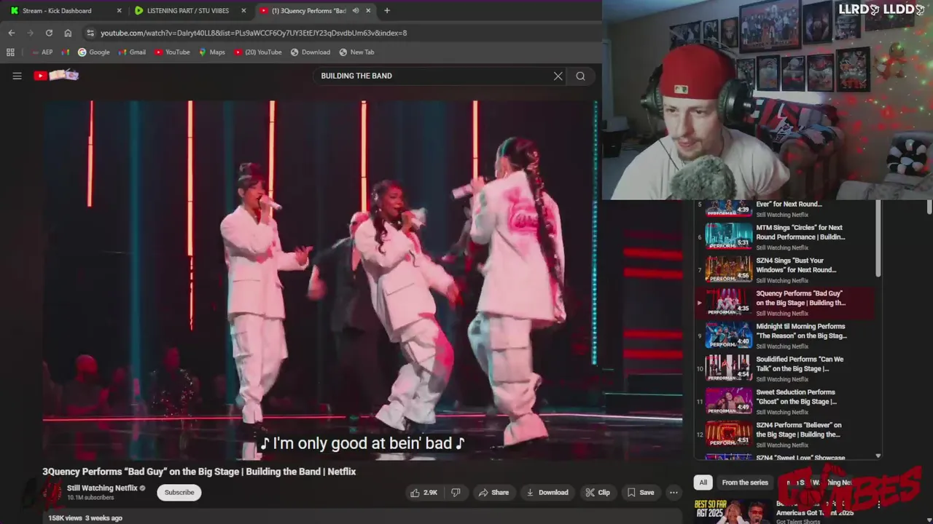Select the From the series chip
The width and height of the screenshot is (933, 524).
click(745, 483)
